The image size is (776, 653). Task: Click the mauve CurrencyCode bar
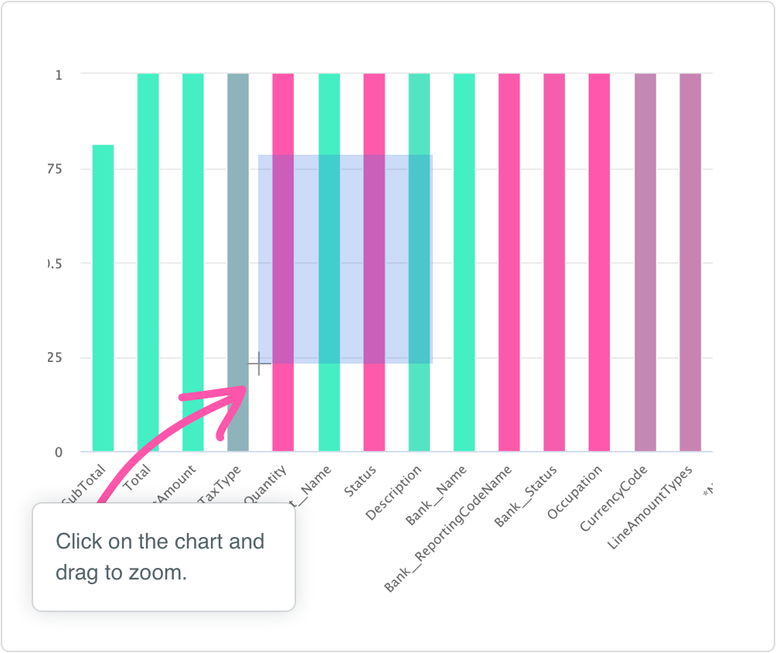645,262
